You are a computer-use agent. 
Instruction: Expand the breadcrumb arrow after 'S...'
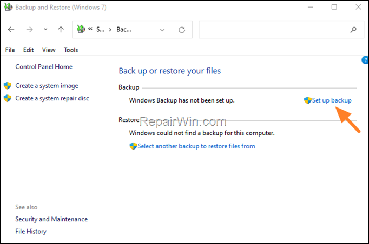click(110, 30)
